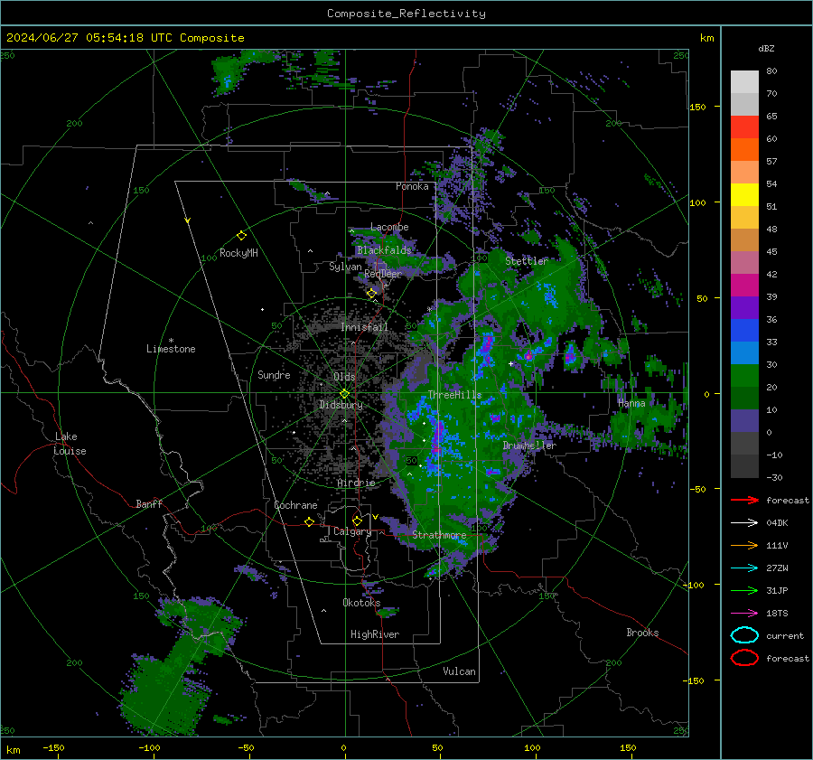This screenshot has height=760, width=813.
Task: Pick the light gray 80 dBZ swatch
Action: click(744, 81)
